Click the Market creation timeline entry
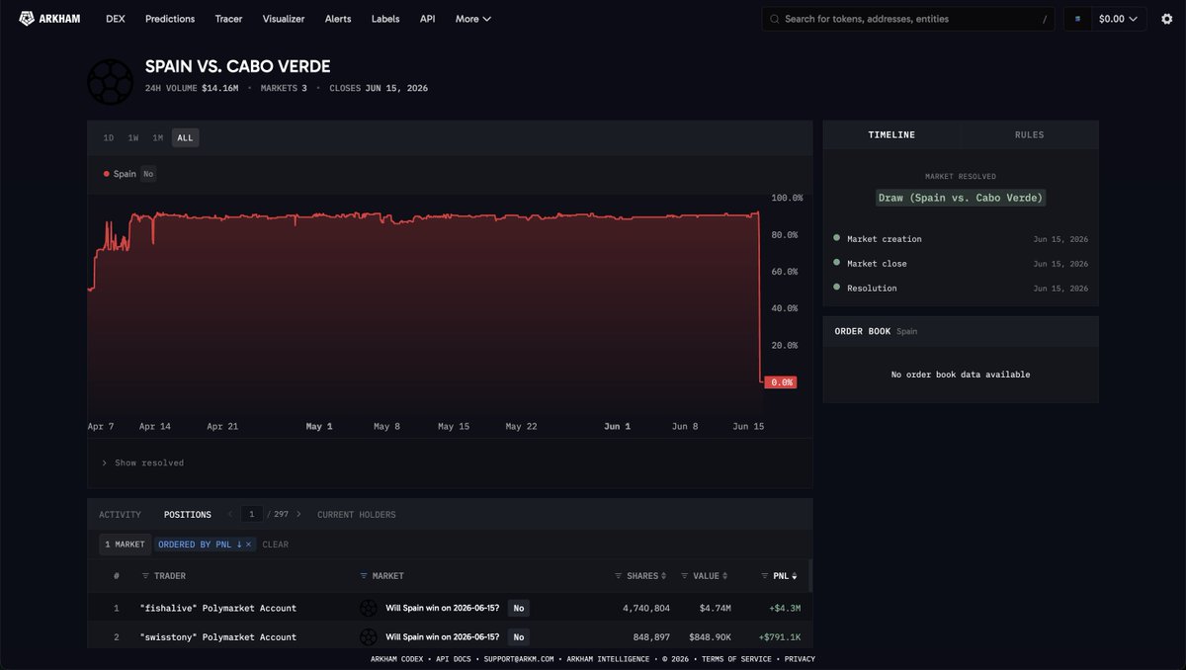The height and width of the screenshot is (670, 1186). [x=961, y=239]
